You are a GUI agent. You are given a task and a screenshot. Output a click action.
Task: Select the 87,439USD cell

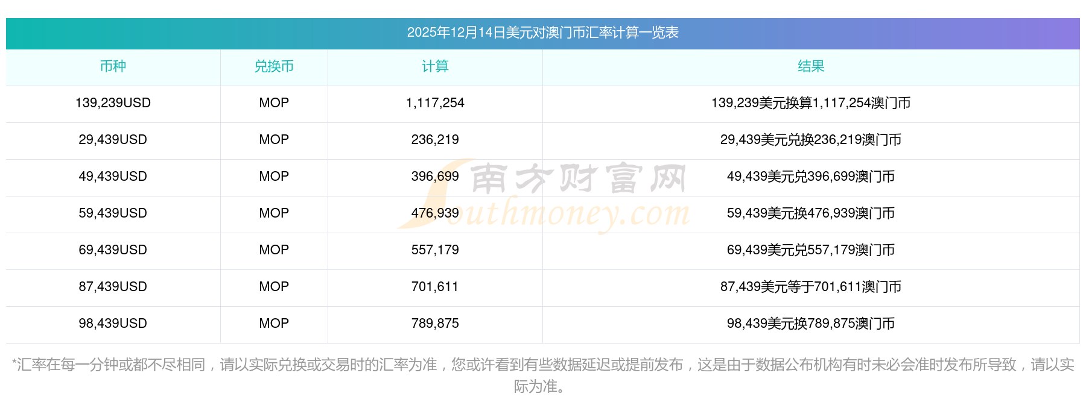pyautogui.click(x=113, y=287)
